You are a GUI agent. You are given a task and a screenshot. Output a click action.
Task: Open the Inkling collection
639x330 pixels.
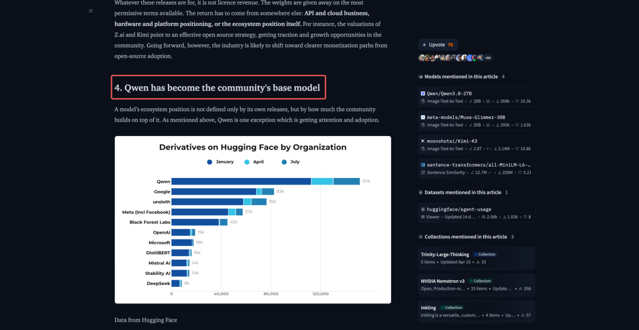click(x=476, y=312)
